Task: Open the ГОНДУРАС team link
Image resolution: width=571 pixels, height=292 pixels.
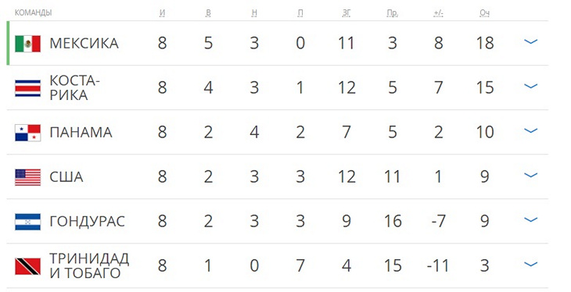Action: click(87, 222)
